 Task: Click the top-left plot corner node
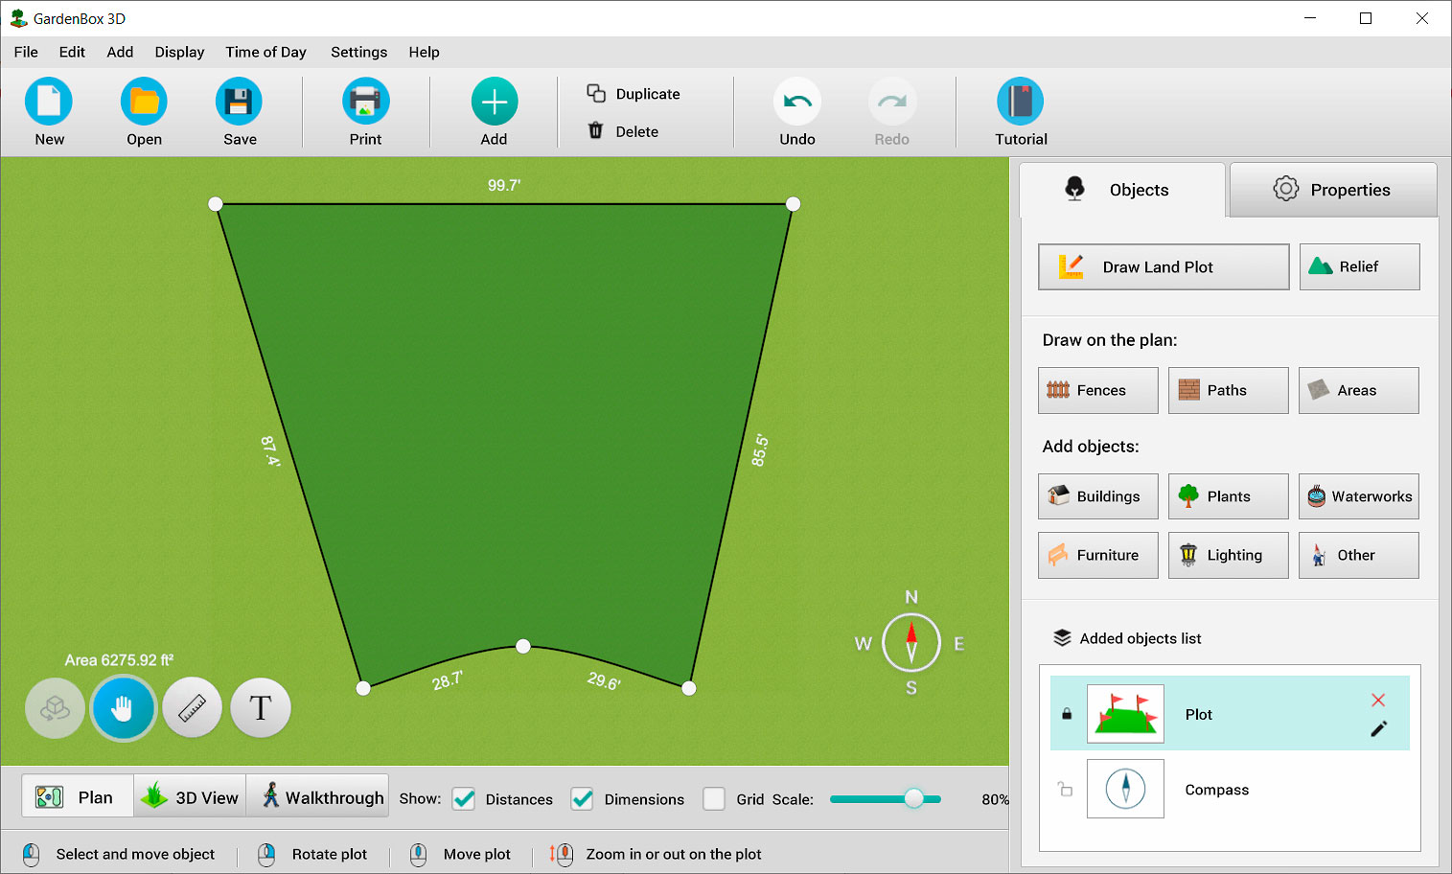coord(216,204)
